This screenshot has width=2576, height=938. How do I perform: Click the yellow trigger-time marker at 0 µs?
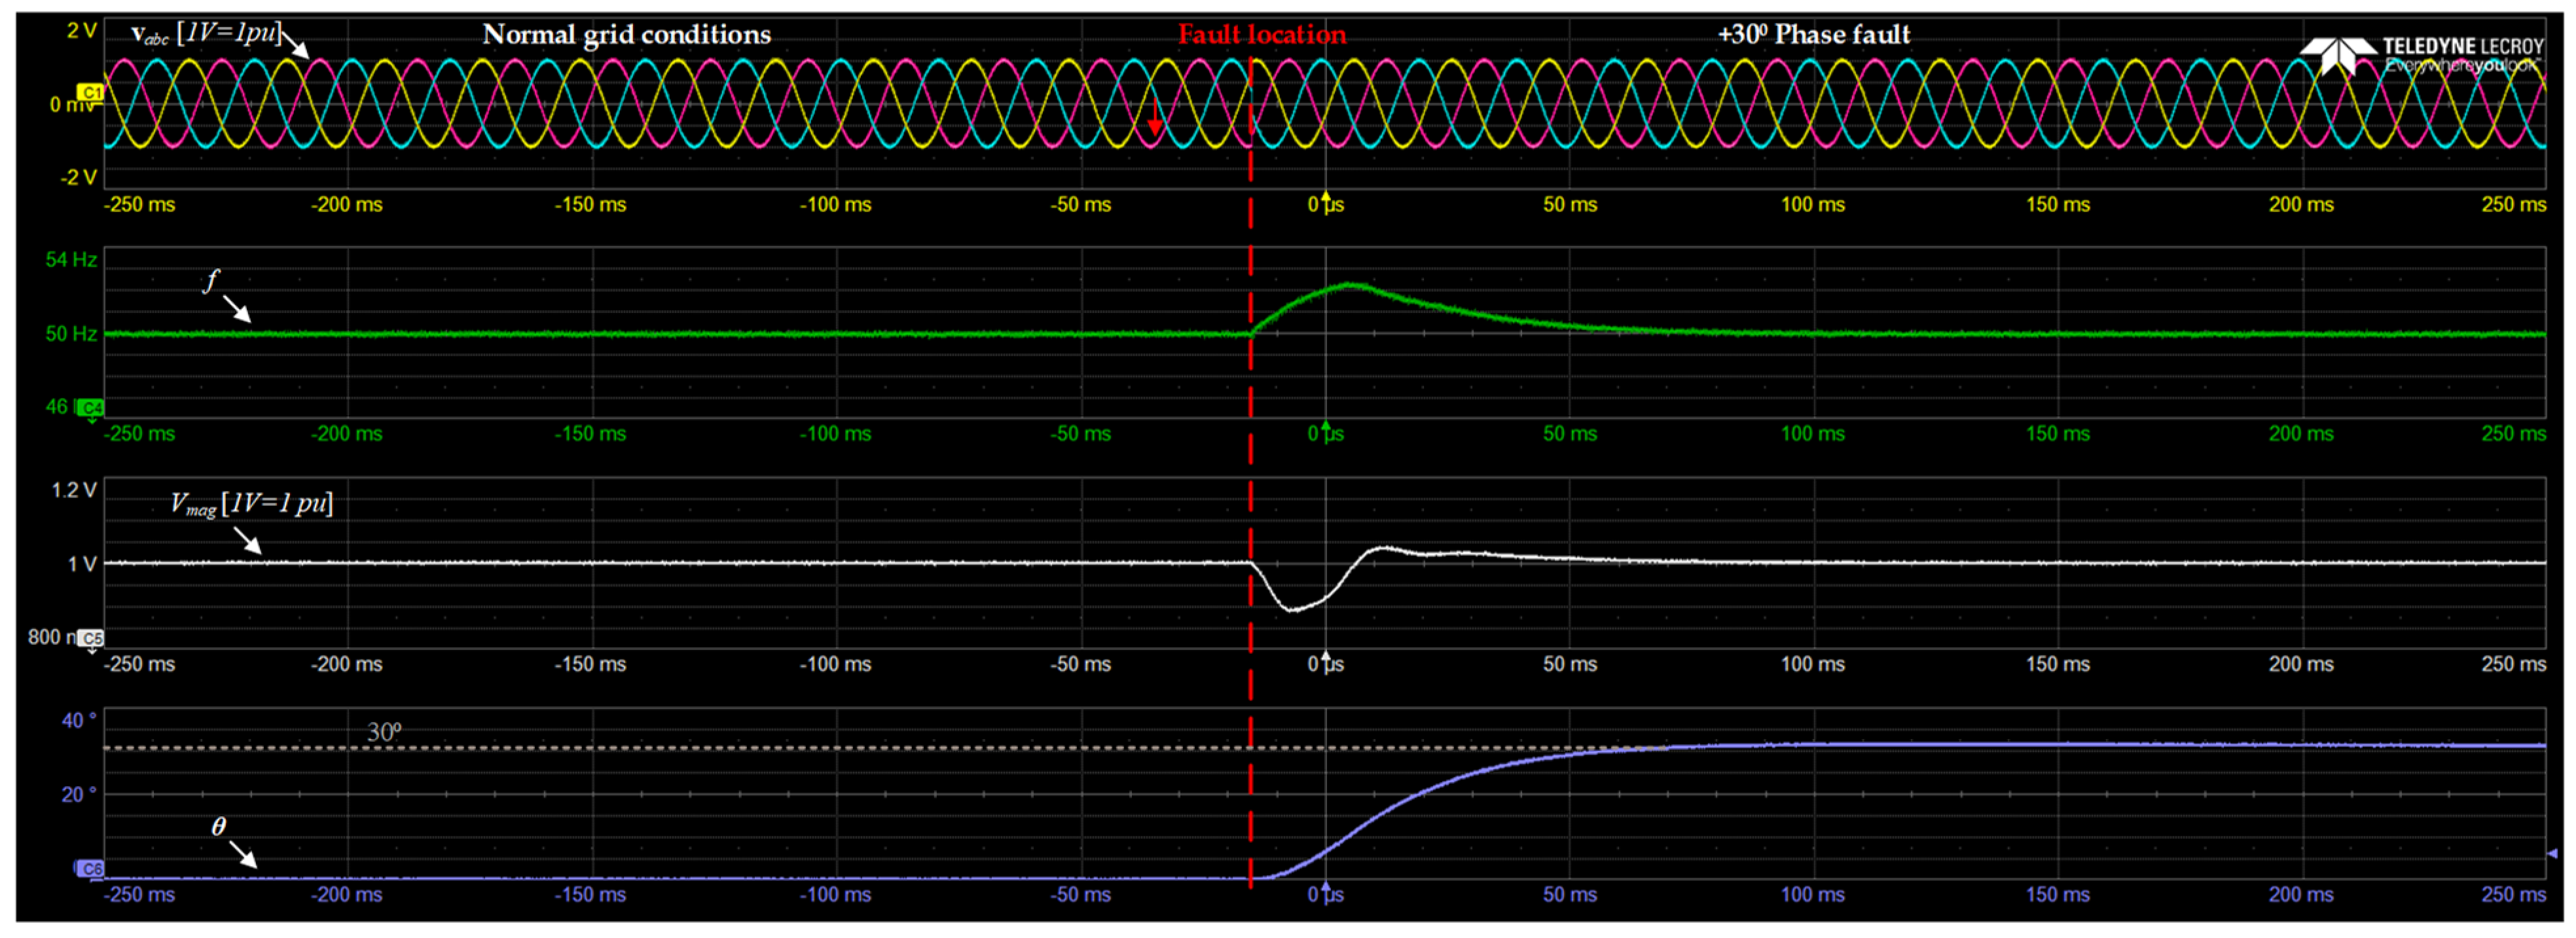click(1326, 197)
